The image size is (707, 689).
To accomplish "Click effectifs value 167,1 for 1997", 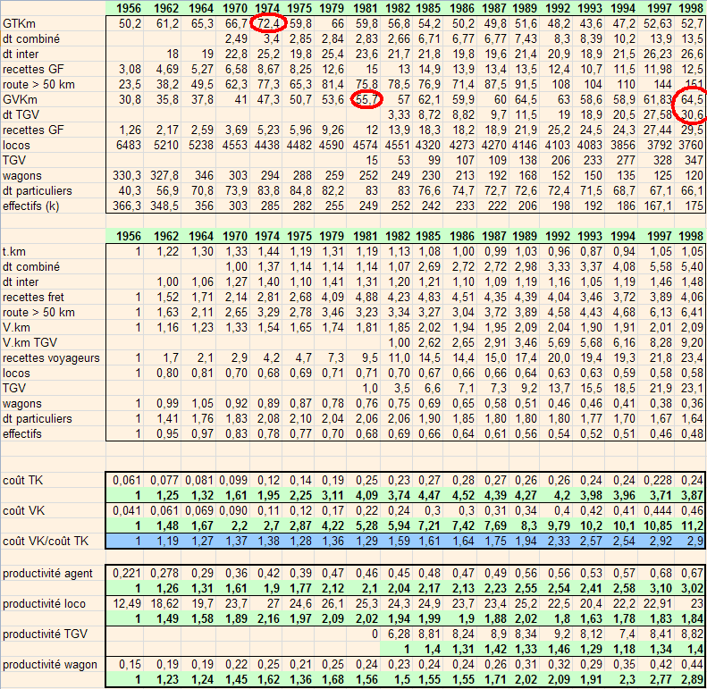I will coord(657,206).
